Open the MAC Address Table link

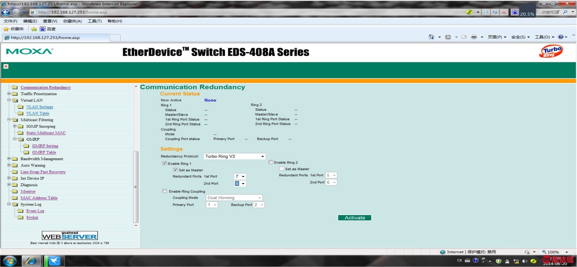click(39, 198)
